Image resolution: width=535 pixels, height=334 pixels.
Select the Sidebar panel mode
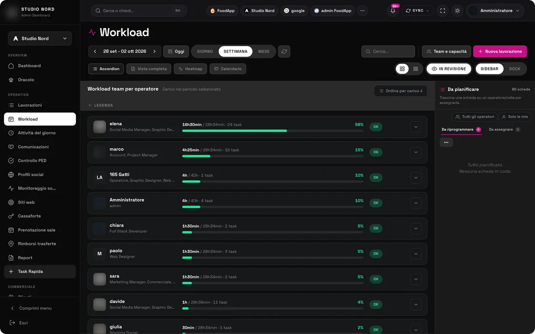click(489, 69)
